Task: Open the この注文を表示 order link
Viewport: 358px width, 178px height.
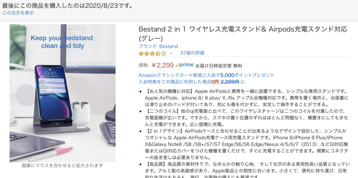Action: click(18, 13)
